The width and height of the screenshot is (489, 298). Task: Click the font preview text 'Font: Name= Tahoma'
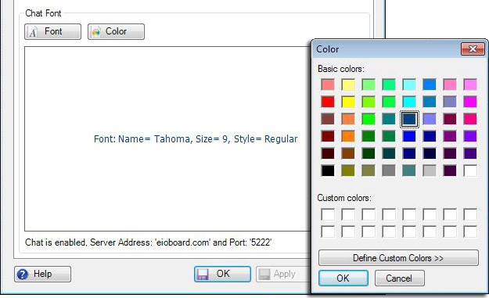tap(142, 138)
